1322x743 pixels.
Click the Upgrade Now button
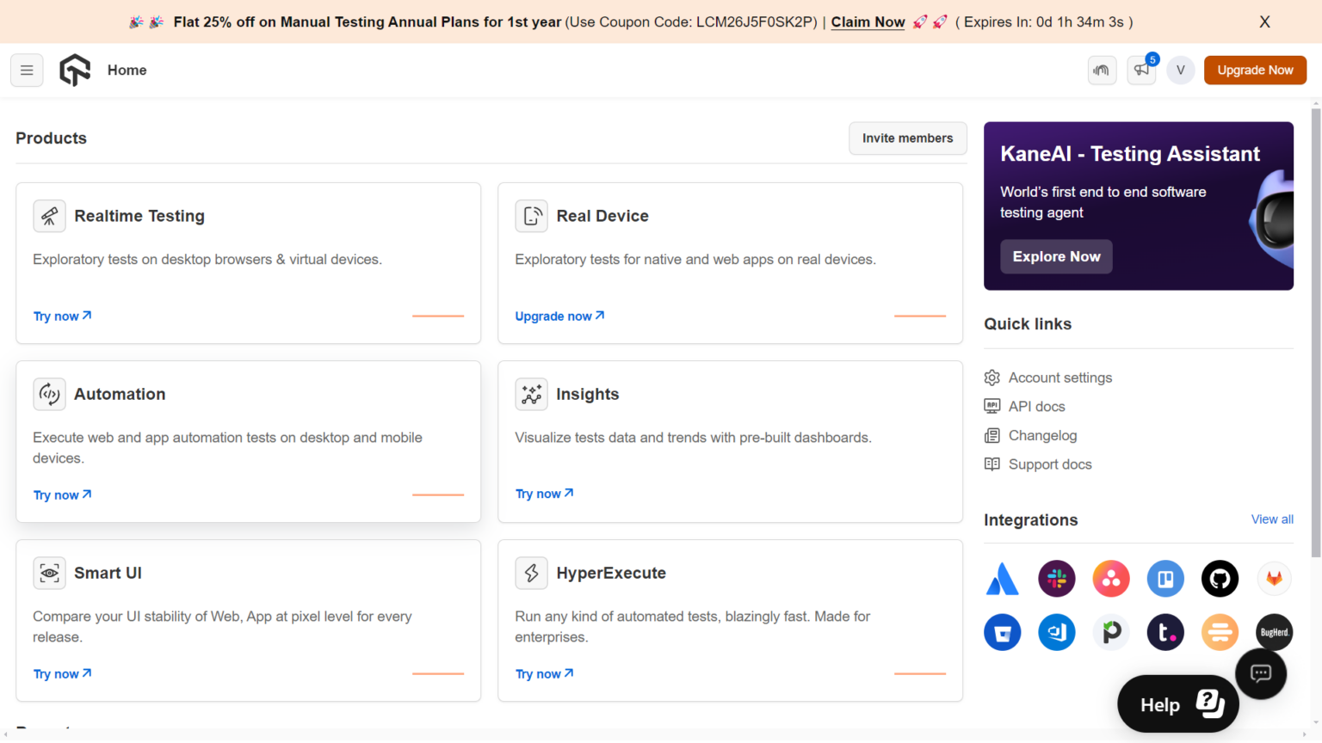(x=1254, y=71)
